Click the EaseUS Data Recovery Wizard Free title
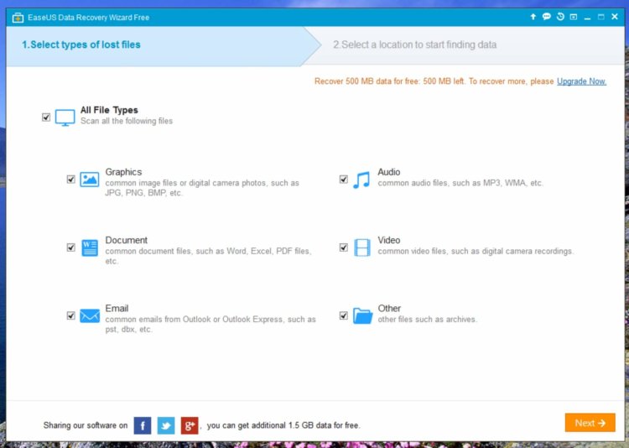The width and height of the screenshot is (629, 448). (88, 18)
